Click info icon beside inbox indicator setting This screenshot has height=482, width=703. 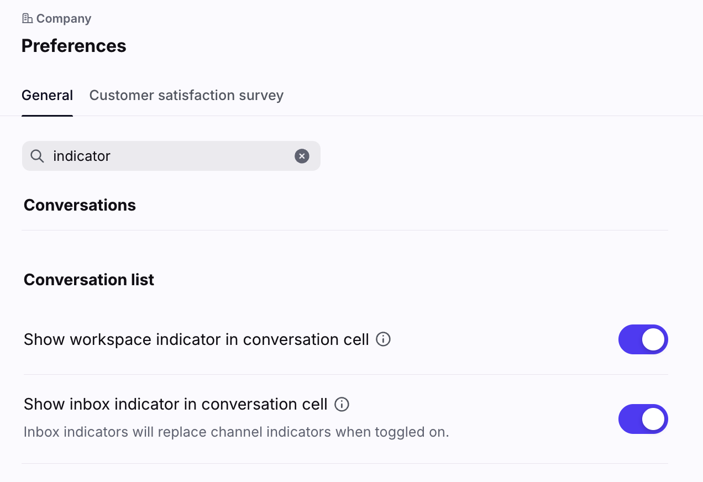342,405
